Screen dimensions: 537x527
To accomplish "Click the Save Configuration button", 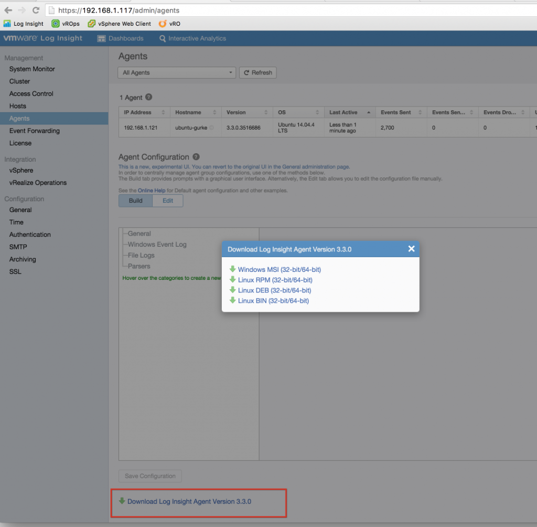I will [x=149, y=476].
